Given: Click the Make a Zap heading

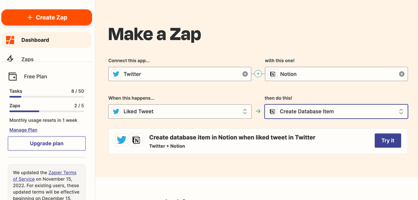Looking at the screenshot, I should tap(155, 34).
